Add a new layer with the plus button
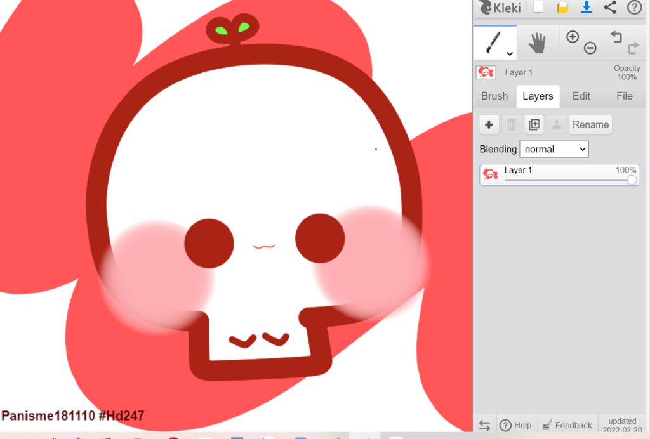 click(489, 125)
